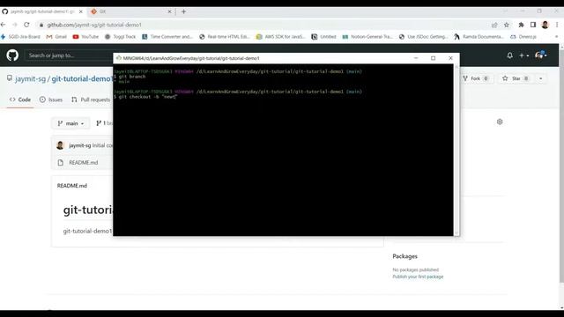The height and width of the screenshot is (317, 564).
Task: Open the browser extensions puzzle icon
Action: (x=521, y=25)
